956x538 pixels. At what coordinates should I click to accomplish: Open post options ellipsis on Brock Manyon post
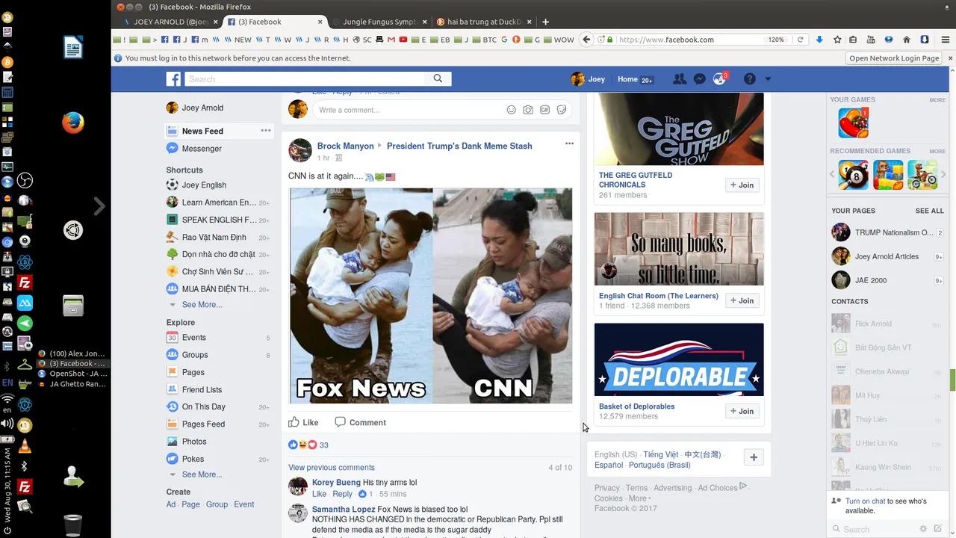click(x=569, y=143)
